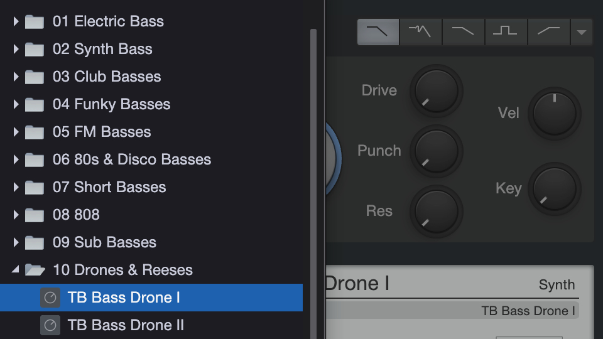
Task: Click the Drive knob
Action: click(x=437, y=90)
